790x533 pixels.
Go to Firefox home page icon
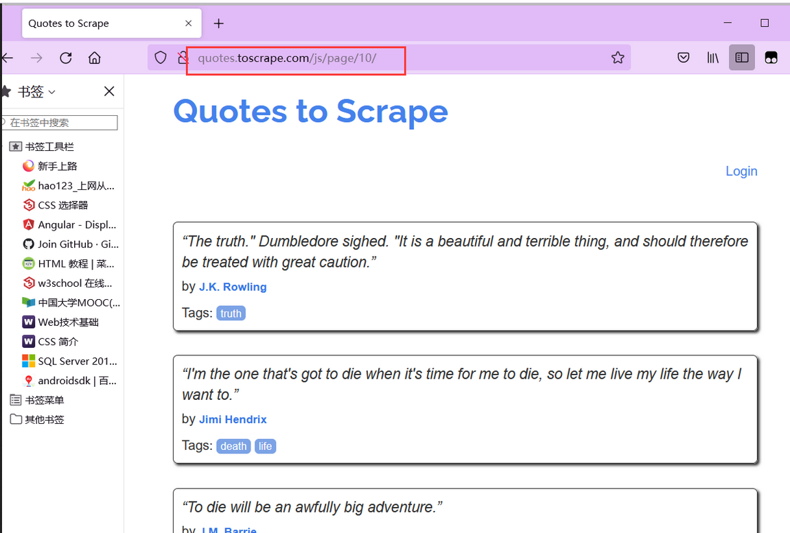coord(94,58)
